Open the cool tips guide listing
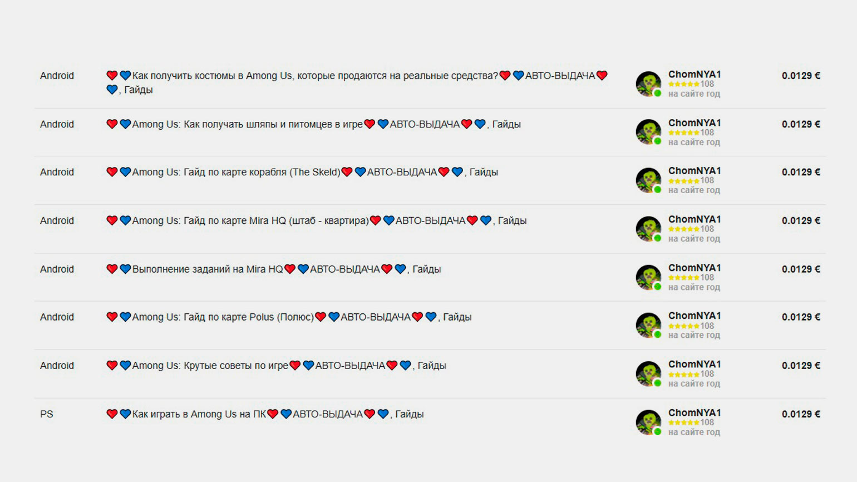Screen dimensions: 857x482 coord(276,365)
